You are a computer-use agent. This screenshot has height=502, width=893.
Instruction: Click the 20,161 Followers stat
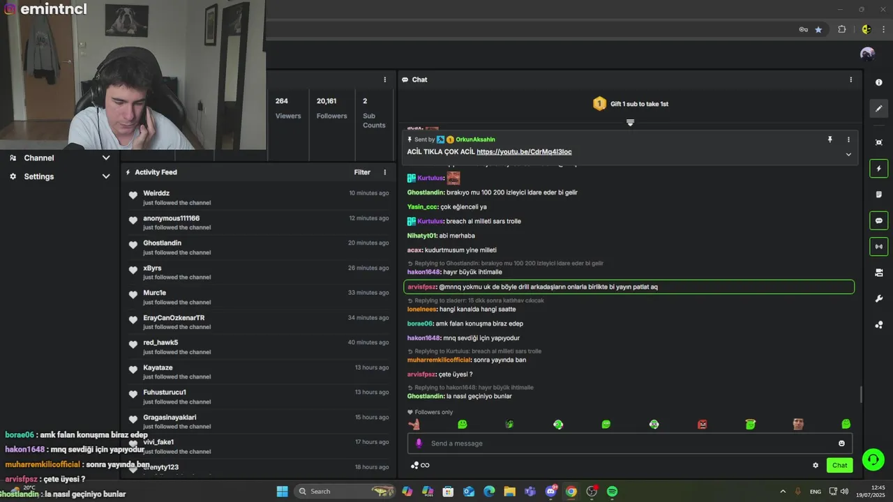point(331,108)
